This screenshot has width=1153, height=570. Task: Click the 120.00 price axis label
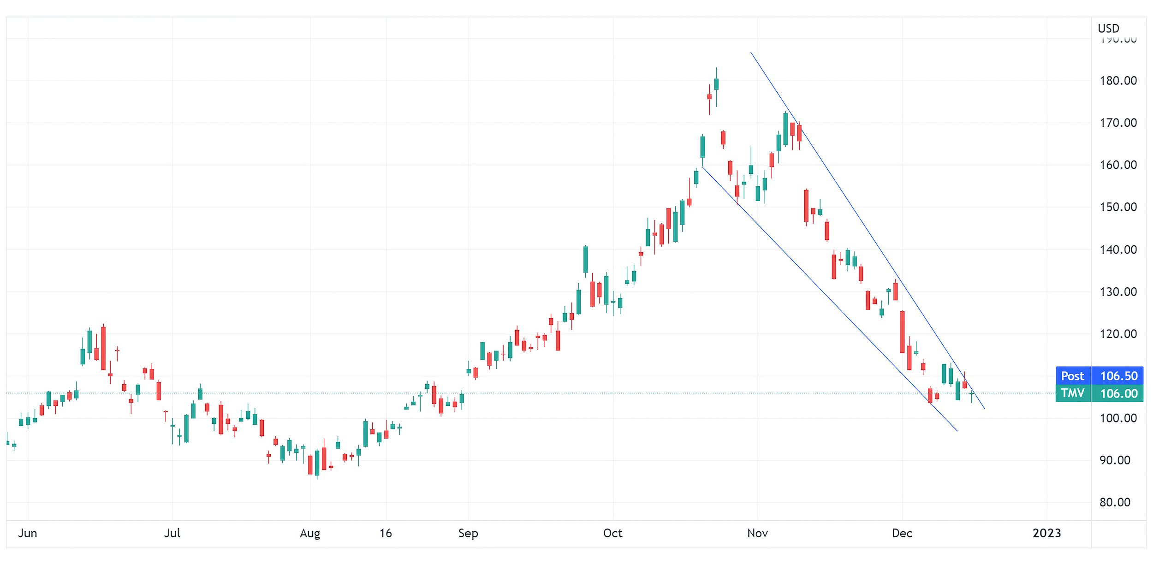click(x=1118, y=334)
